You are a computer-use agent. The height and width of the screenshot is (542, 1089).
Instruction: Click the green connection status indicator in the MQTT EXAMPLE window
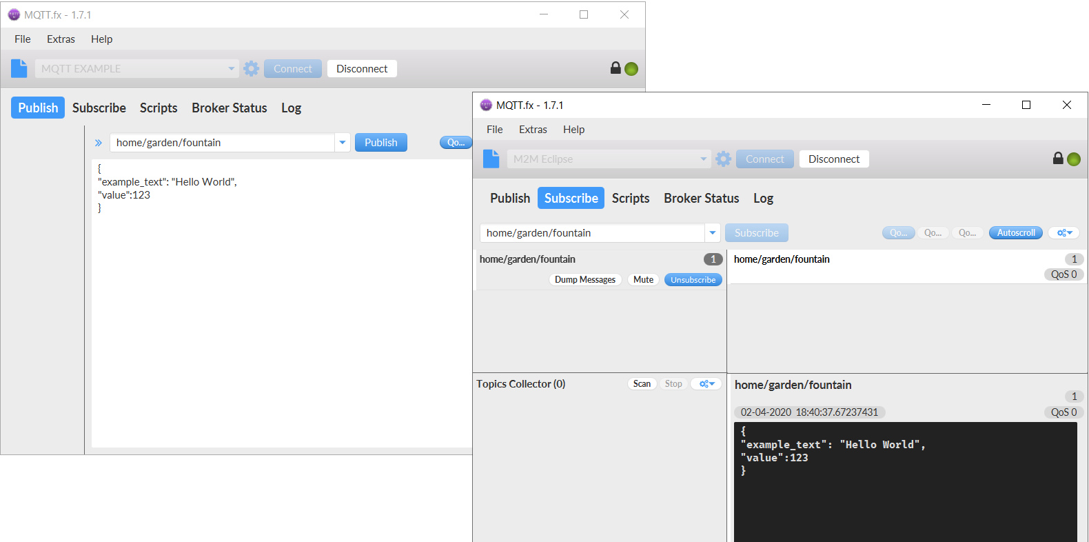click(x=631, y=69)
